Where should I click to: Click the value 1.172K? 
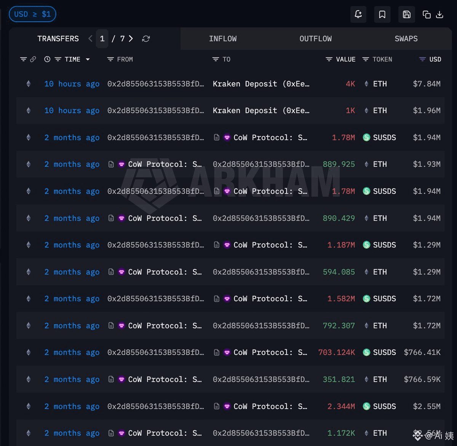341,433
